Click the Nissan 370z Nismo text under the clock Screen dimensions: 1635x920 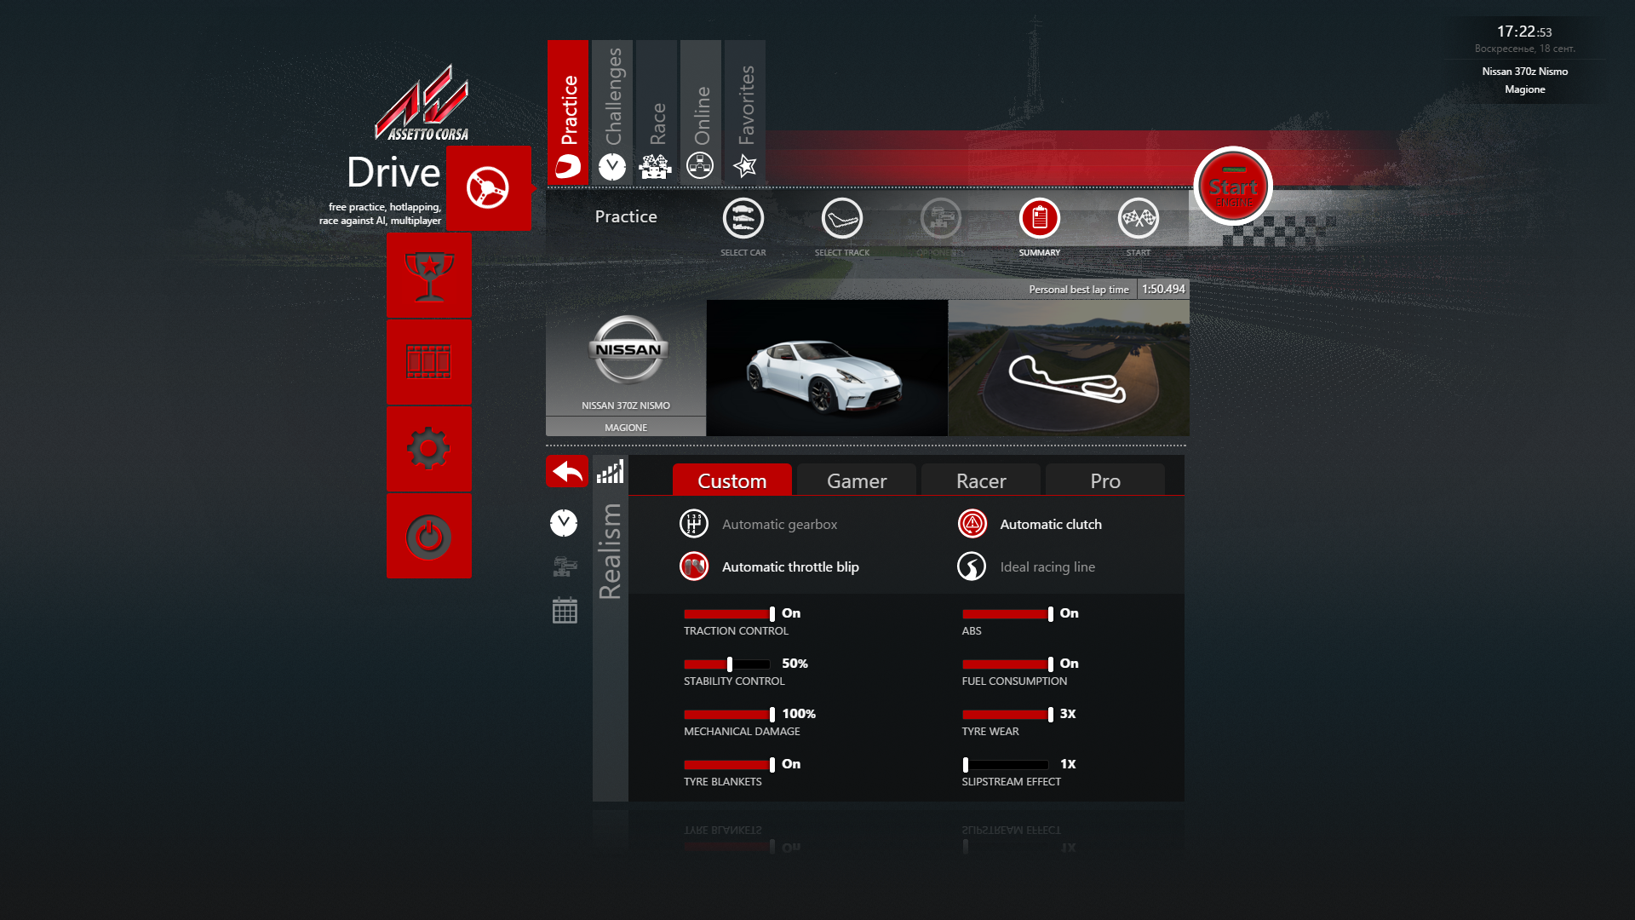(1524, 72)
